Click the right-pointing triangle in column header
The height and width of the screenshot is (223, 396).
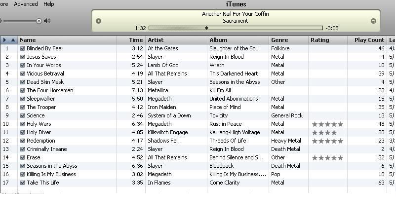pos(4,40)
